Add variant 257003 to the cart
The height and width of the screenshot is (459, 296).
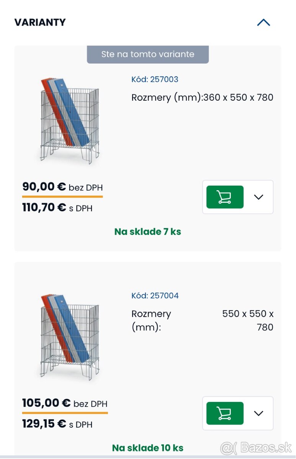point(225,197)
